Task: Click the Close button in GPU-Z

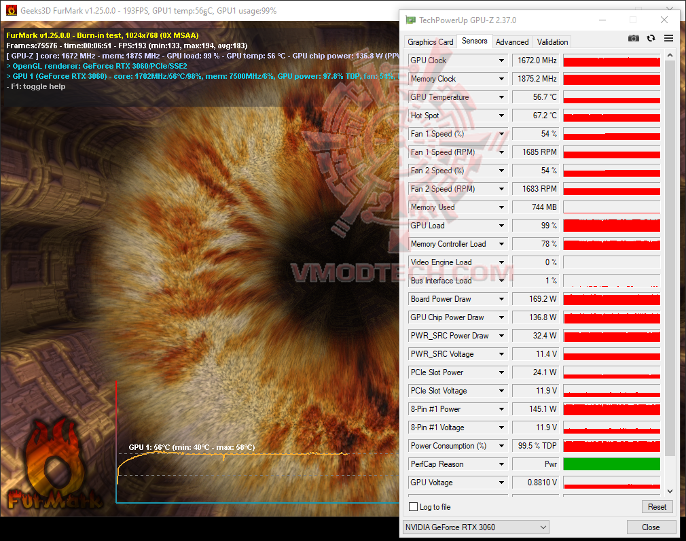Action: tap(651, 527)
